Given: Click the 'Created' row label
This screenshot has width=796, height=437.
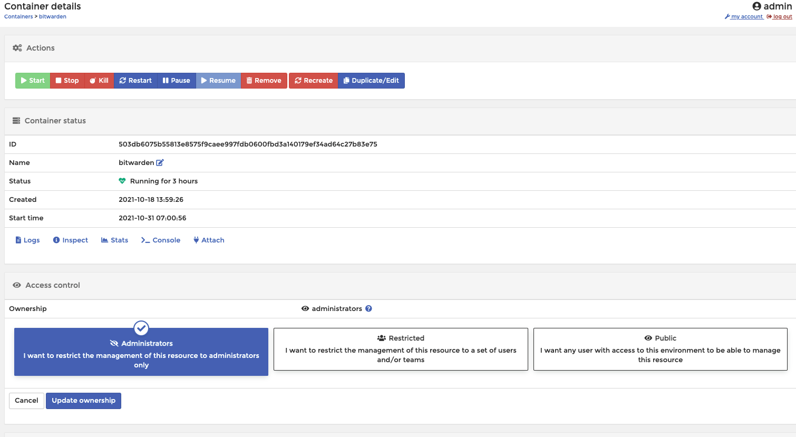Looking at the screenshot, I should (23, 200).
